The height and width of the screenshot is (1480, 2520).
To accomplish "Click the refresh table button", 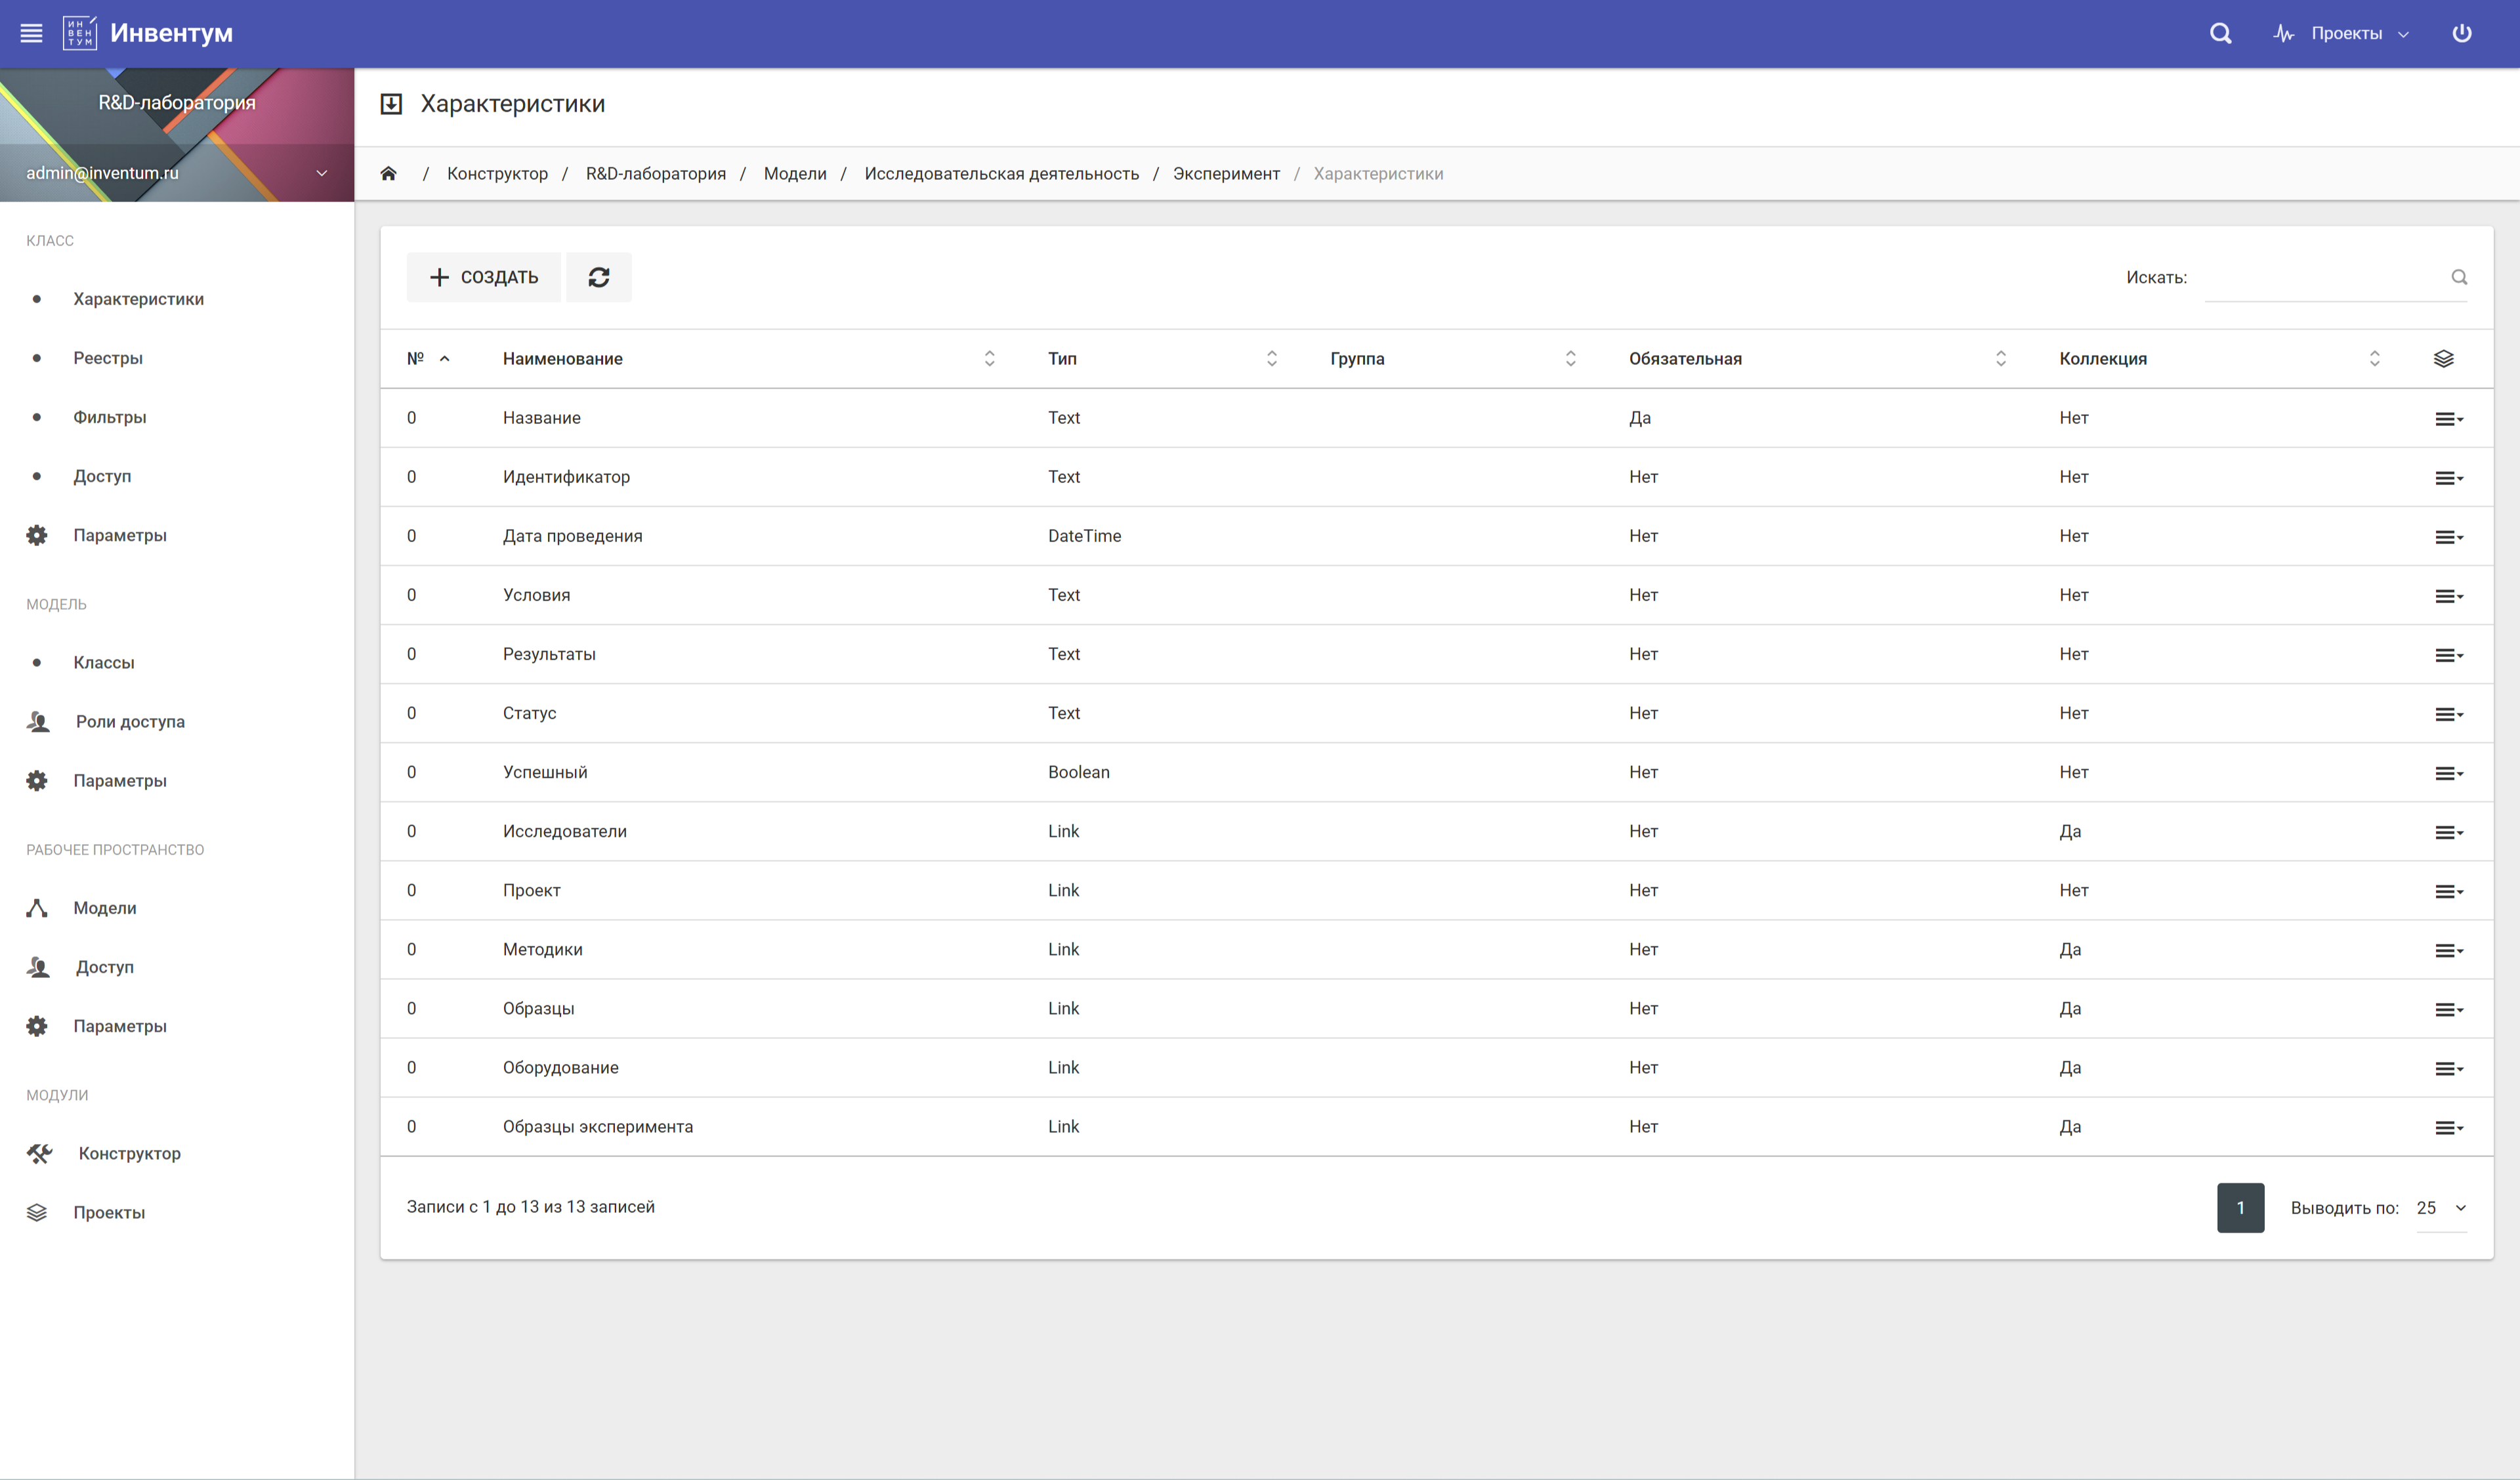I will point(598,277).
